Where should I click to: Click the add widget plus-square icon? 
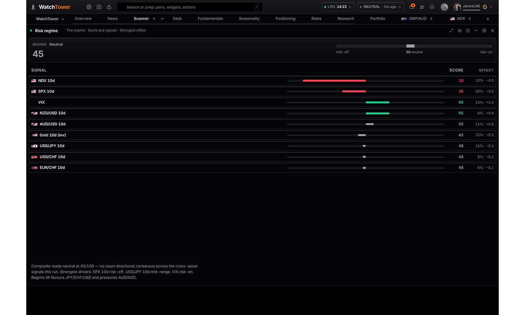(99, 7)
